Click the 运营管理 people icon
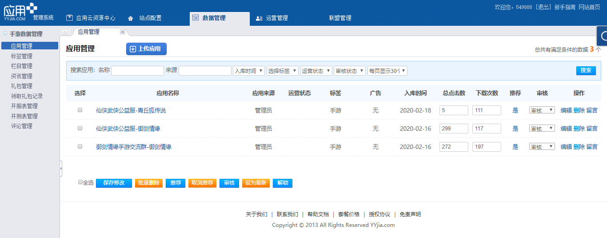 [x=259, y=18]
